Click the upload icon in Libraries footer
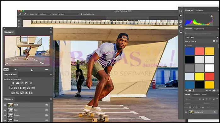220x123 pixels. pos(193,90)
